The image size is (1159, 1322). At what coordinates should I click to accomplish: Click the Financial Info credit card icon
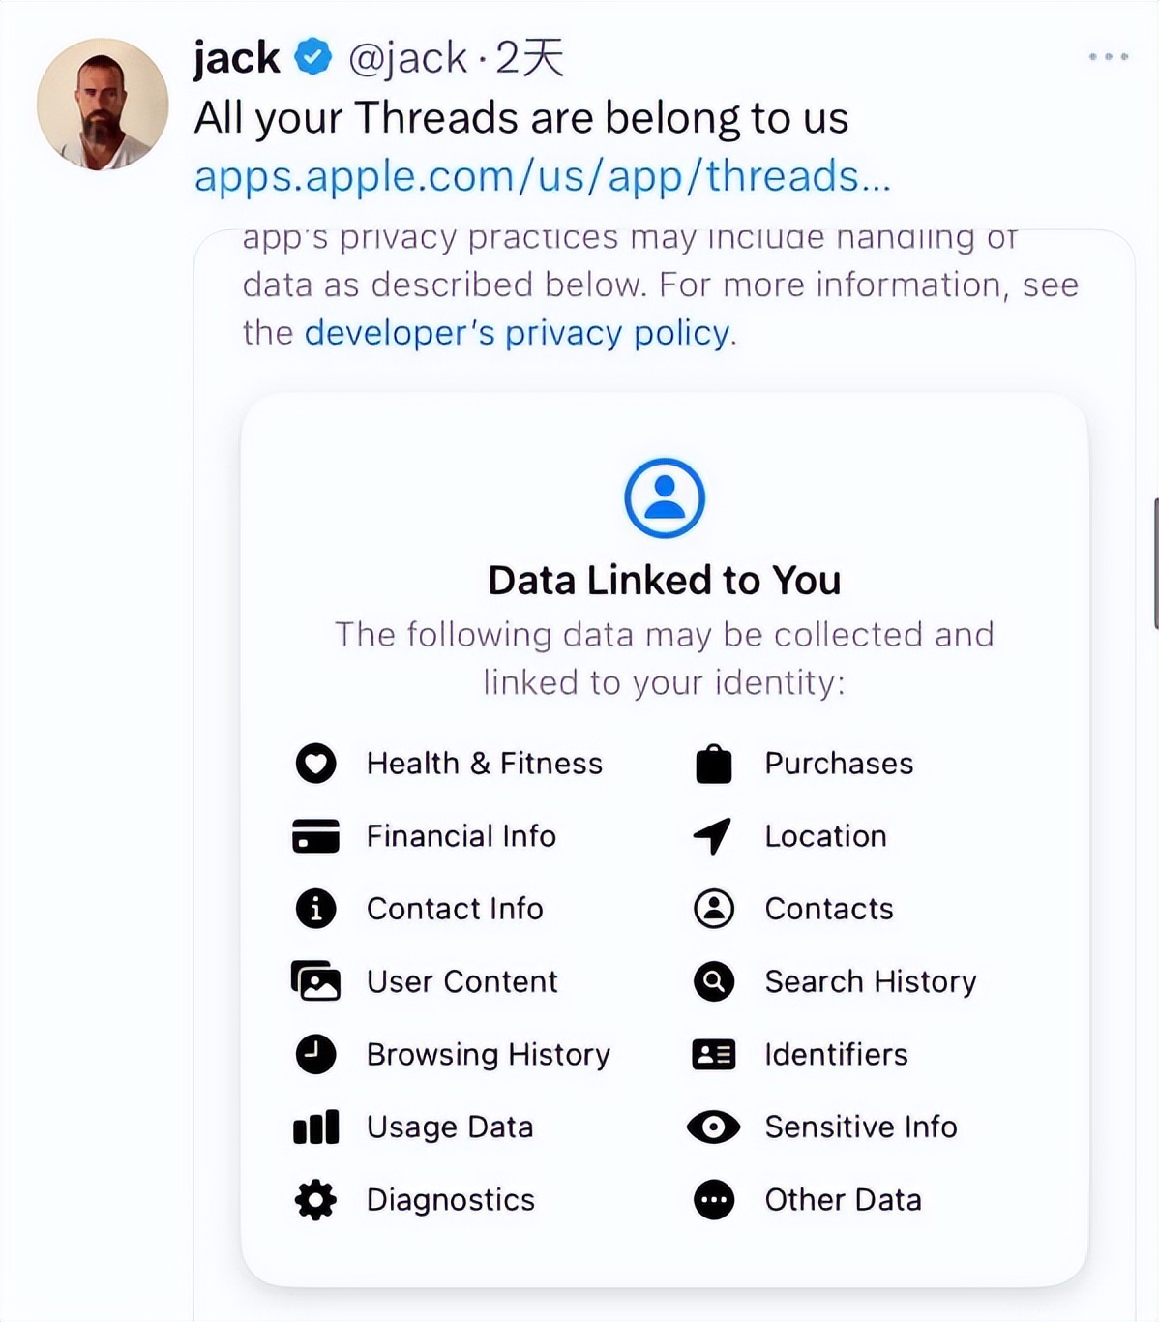(315, 836)
